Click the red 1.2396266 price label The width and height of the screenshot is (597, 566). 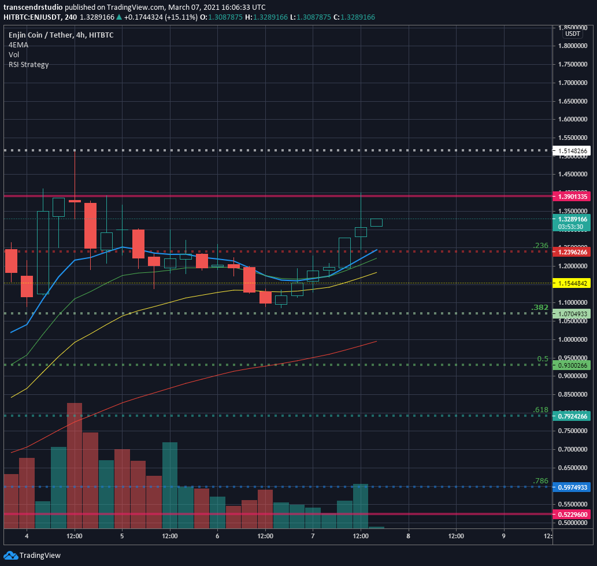(x=572, y=252)
